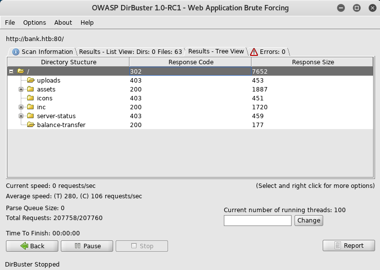
Task: Open the Scan Information tab
Action: click(x=42, y=52)
